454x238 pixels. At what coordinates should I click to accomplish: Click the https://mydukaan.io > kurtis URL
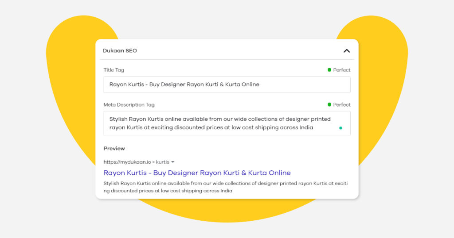coord(137,162)
